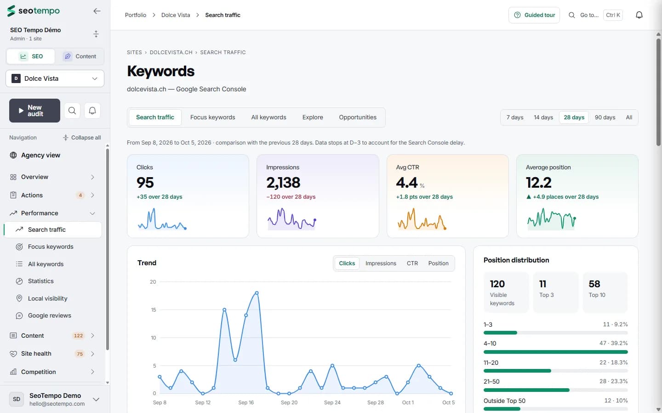Click the 4–10 position progress bar
Viewport: 662px width, 413px height.
pos(555,352)
